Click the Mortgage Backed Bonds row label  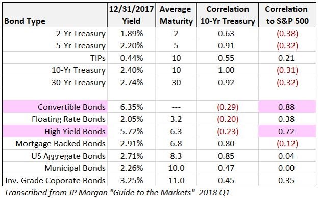pos(60,144)
